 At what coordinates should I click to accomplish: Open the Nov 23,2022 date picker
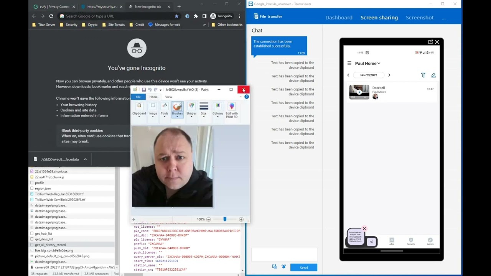pyautogui.click(x=369, y=75)
